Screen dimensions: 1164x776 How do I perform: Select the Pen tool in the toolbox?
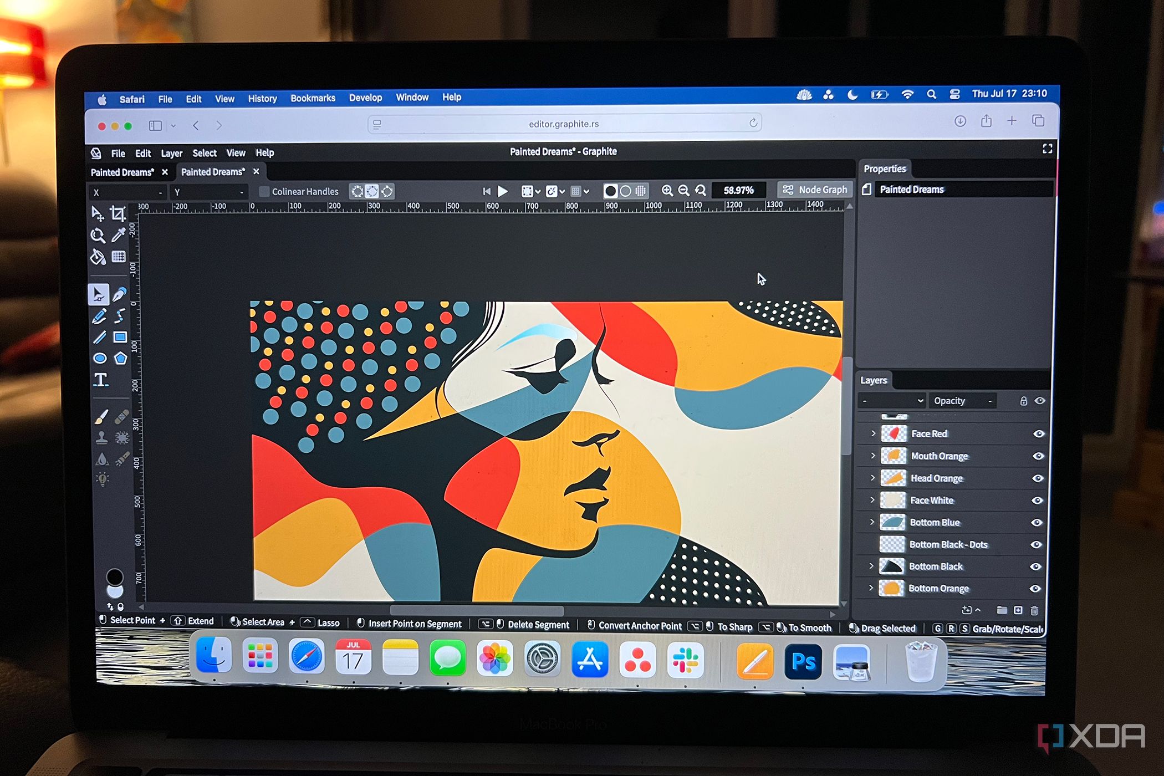coord(120,294)
